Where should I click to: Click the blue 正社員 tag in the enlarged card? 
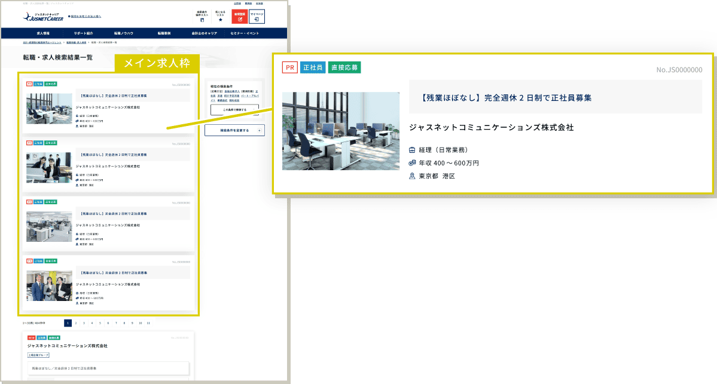pos(313,67)
